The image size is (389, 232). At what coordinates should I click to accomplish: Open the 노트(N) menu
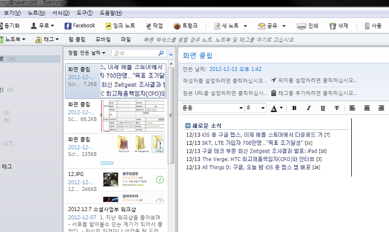tap(37, 13)
